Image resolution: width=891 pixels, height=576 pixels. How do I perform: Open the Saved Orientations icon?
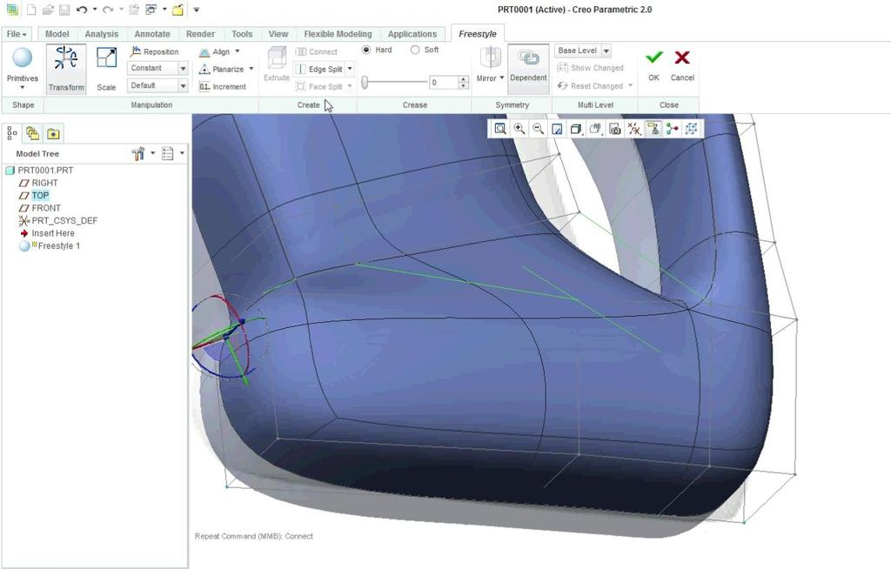pos(595,129)
